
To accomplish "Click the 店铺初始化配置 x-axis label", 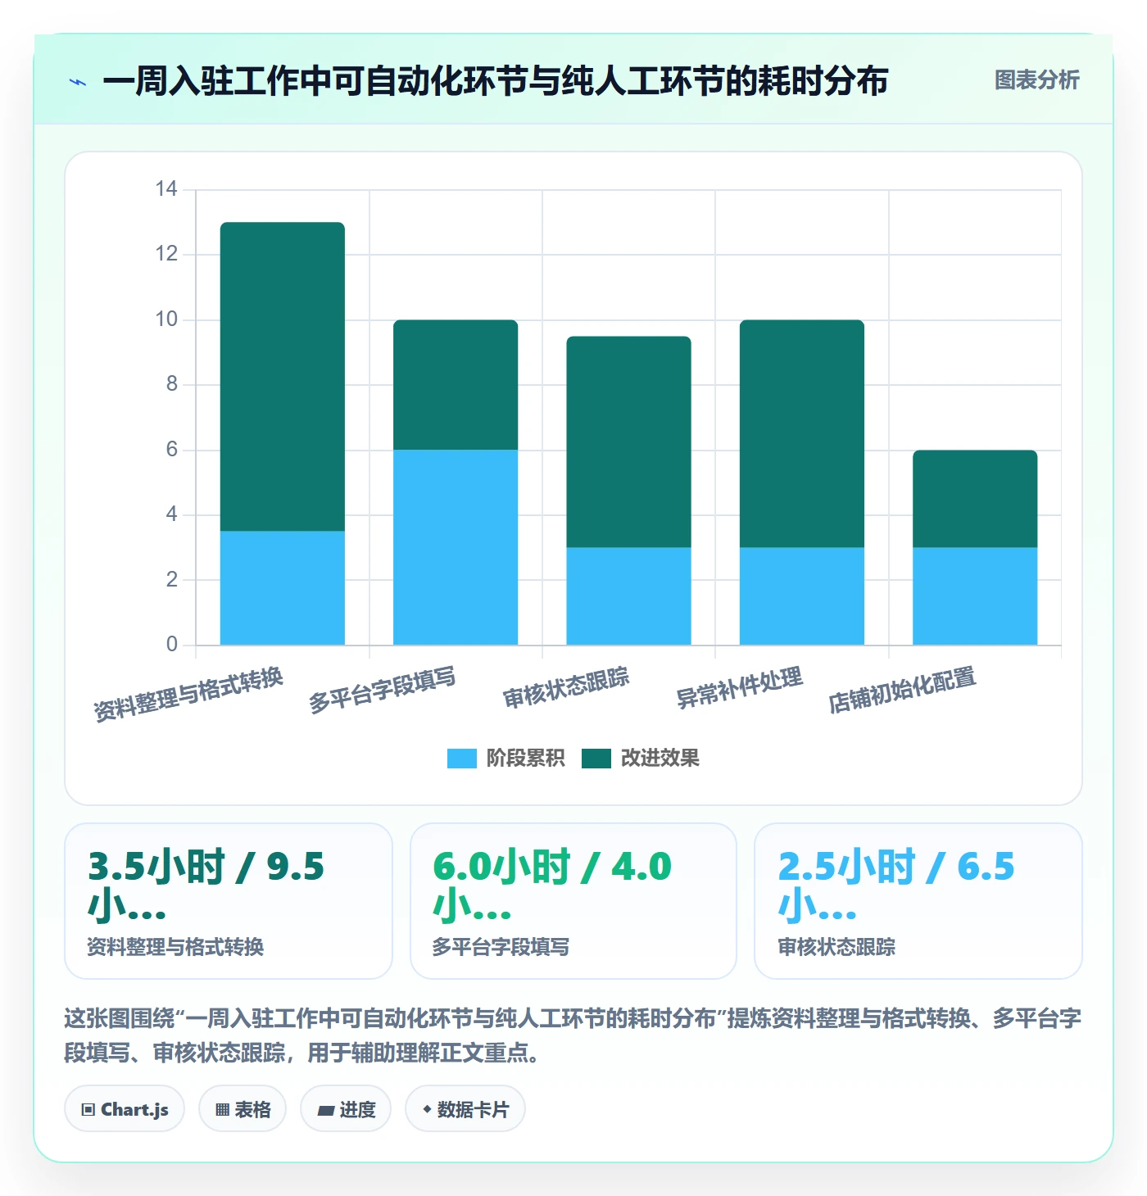I will pyautogui.click(x=902, y=690).
